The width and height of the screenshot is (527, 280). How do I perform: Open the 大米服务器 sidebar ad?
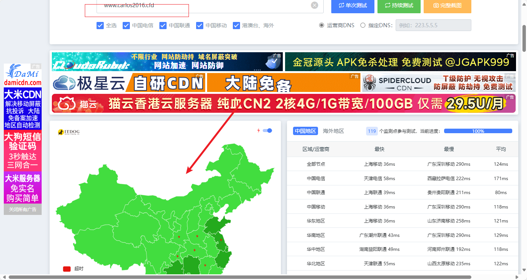(23, 188)
